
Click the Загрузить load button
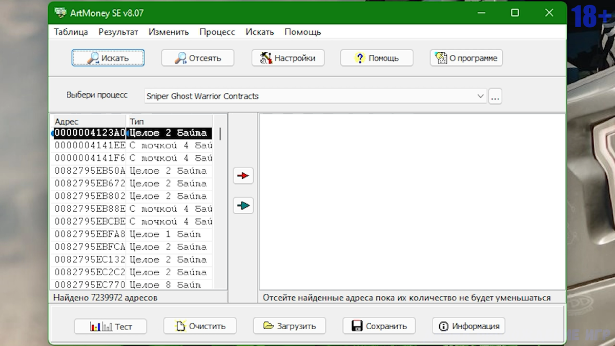click(x=290, y=325)
